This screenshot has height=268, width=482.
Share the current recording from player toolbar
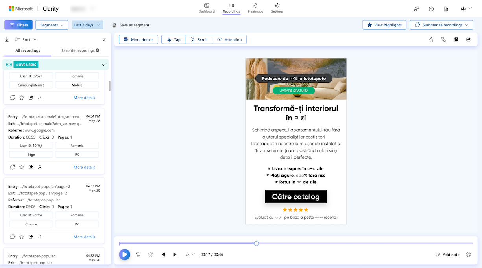pyautogui.click(x=469, y=39)
